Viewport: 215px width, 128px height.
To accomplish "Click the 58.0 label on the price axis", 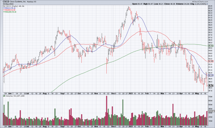I will [210, 33].
